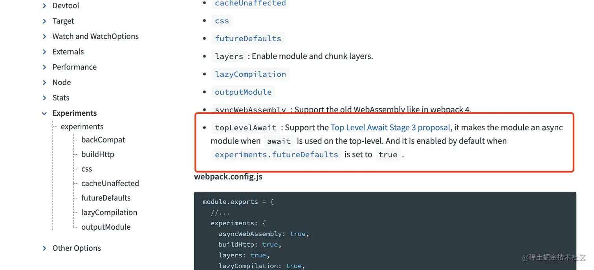Jump to lazyCompilation in sidebar
The width and height of the screenshot is (594, 270).
tap(109, 212)
